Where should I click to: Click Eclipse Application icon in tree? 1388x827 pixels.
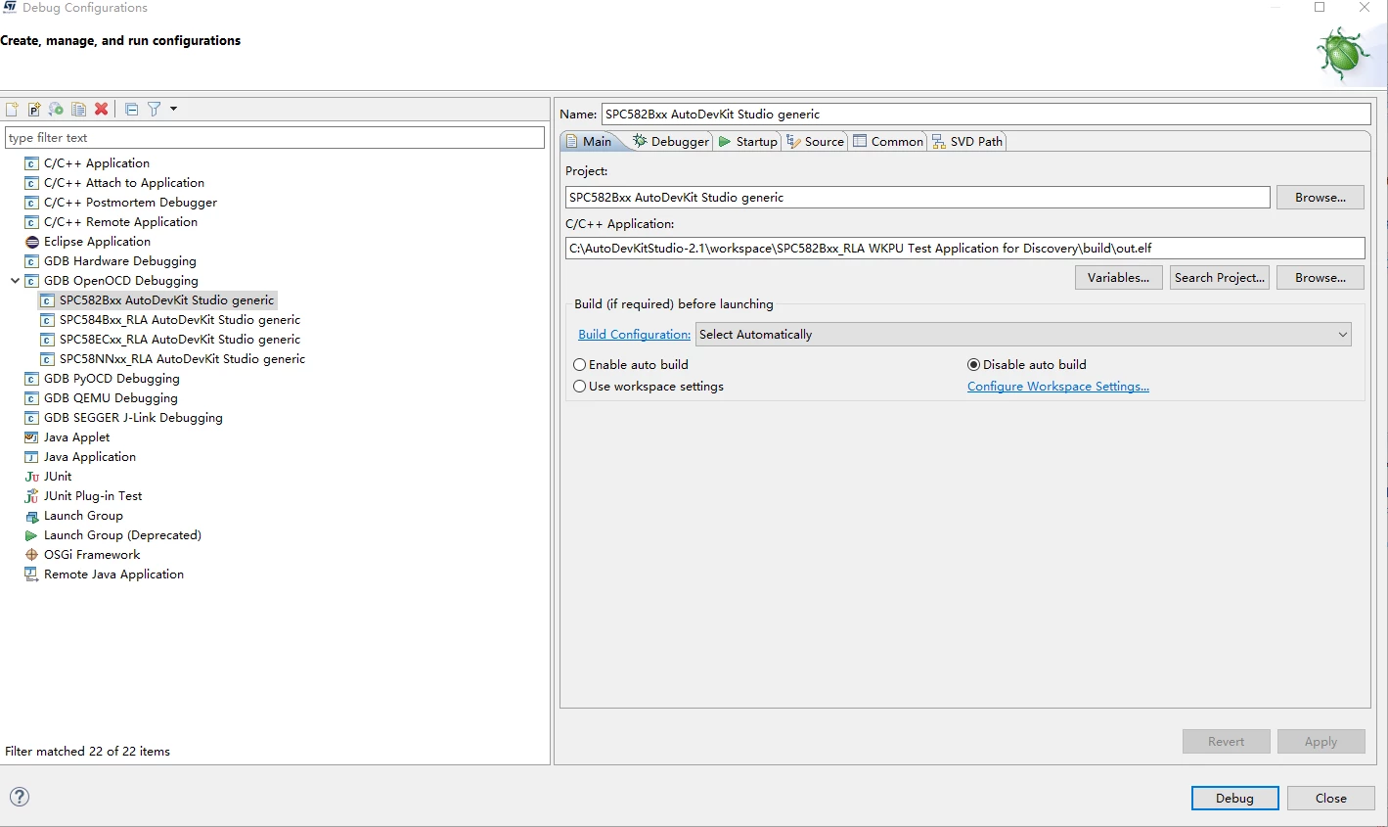coord(31,242)
